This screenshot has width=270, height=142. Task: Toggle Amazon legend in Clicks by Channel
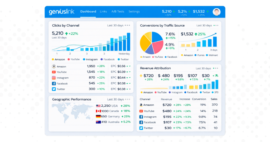(x=58, y=59)
